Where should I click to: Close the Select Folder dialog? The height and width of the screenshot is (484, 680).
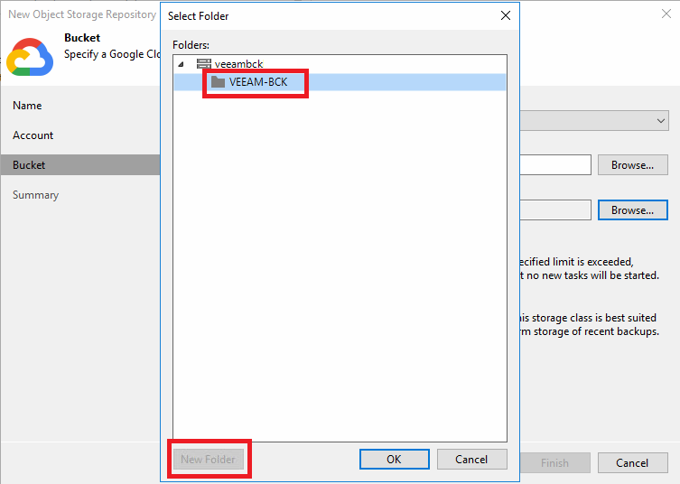[x=505, y=15]
